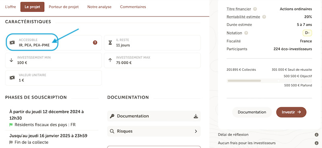
Task: Click the 301 000 € Seuil de réussite text
Action: click(292, 70)
